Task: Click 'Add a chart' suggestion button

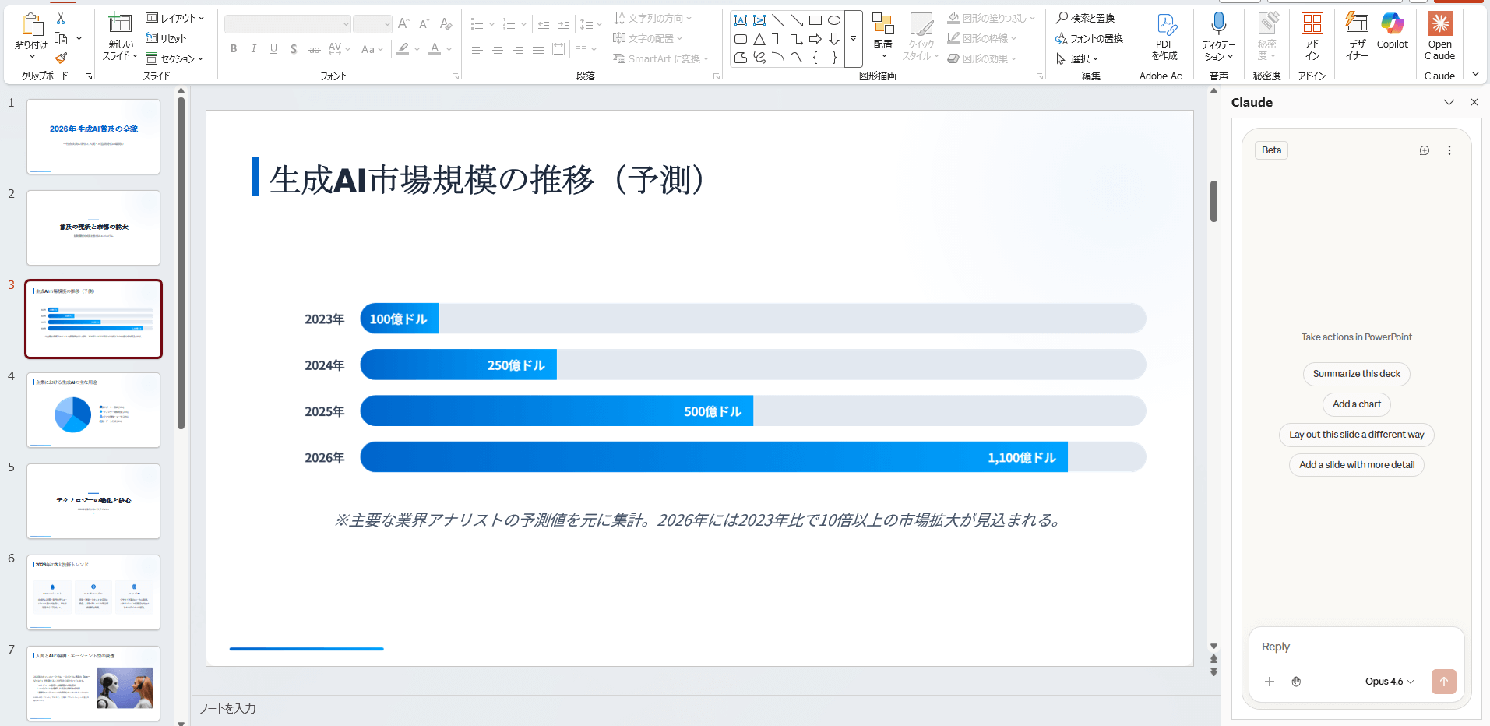Action: 1356,404
